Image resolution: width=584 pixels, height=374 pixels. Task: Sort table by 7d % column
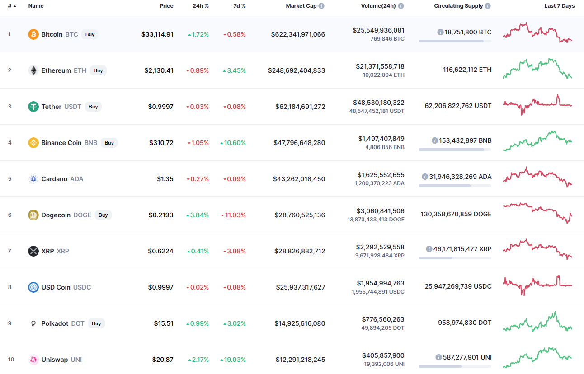pyautogui.click(x=239, y=6)
